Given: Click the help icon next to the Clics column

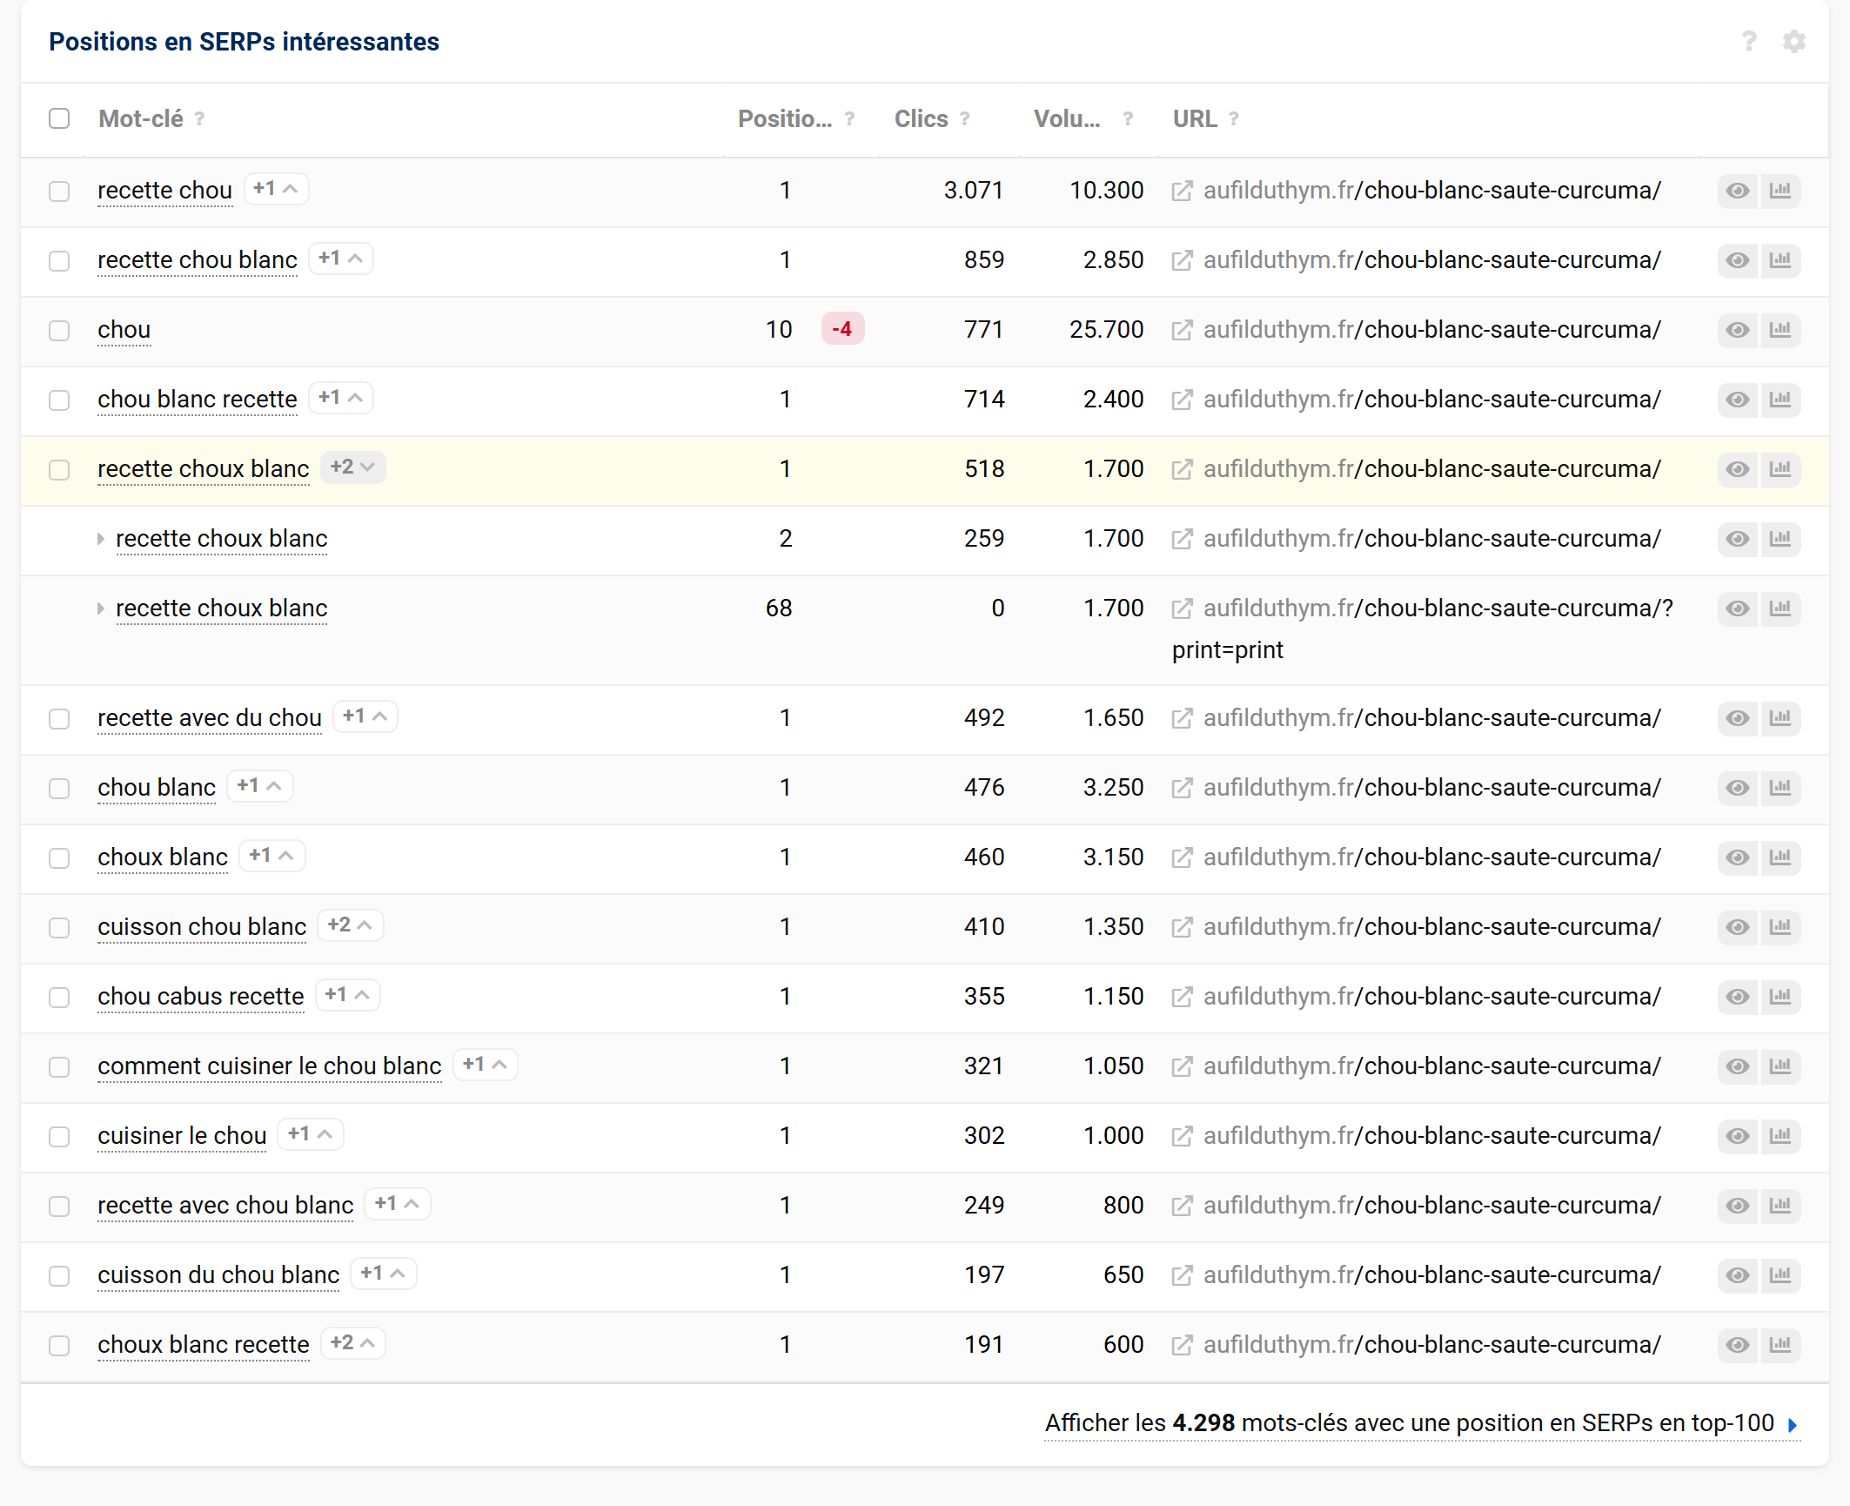Looking at the screenshot, I should (964, 119).
